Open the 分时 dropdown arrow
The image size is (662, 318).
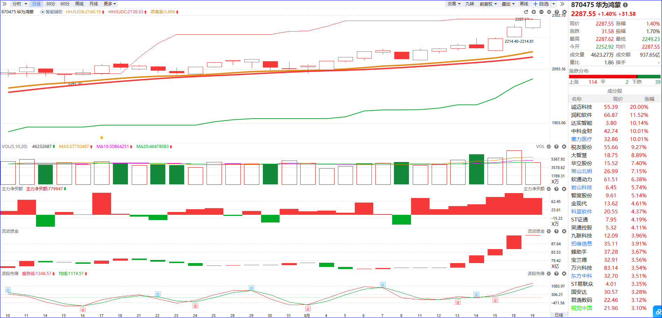pos(26,4)
